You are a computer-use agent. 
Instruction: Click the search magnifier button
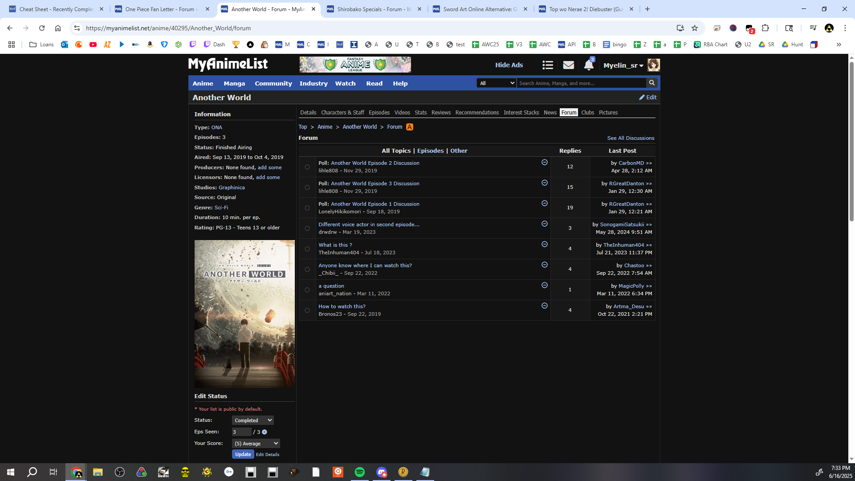(651, 83)
